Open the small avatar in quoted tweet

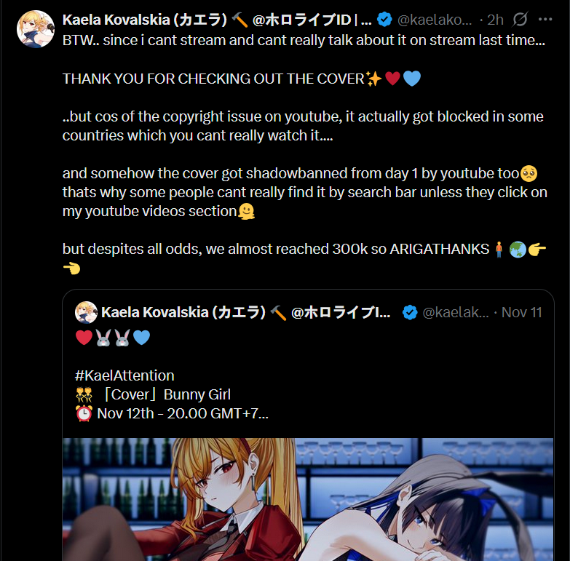pos(86,312)
